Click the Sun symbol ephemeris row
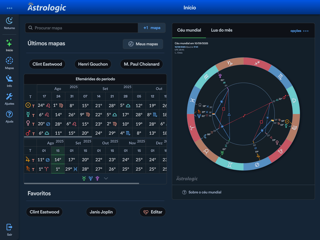 (x=28, y=105)
